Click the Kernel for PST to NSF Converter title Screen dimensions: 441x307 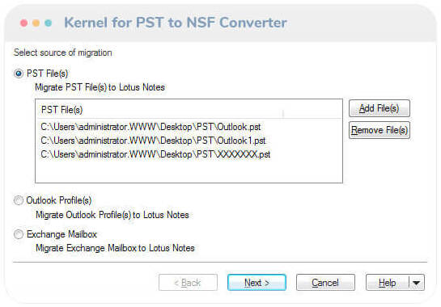click(x=176, y=23)
